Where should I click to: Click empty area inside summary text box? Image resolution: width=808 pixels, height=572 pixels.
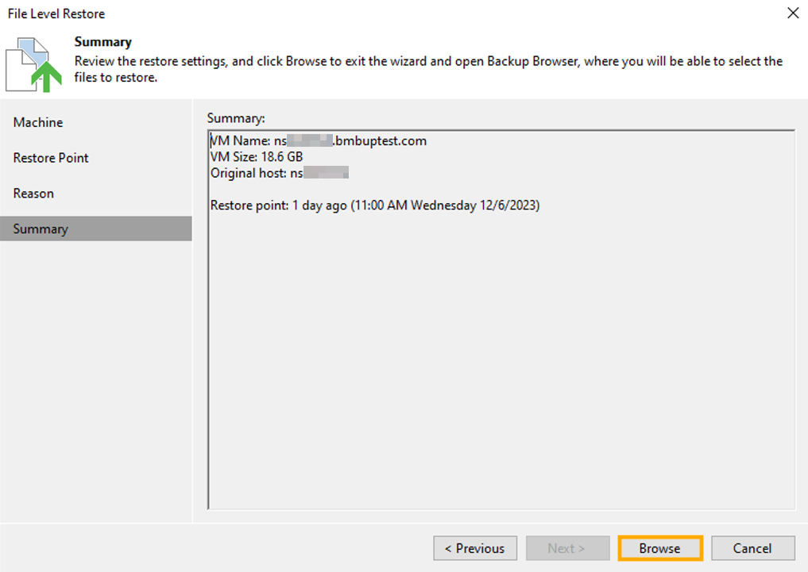coord(501,357)
